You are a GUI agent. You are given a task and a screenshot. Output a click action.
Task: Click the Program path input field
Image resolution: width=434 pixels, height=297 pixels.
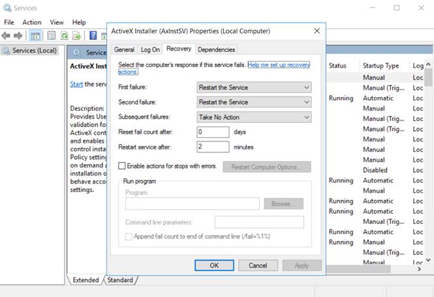coord(193,204)
